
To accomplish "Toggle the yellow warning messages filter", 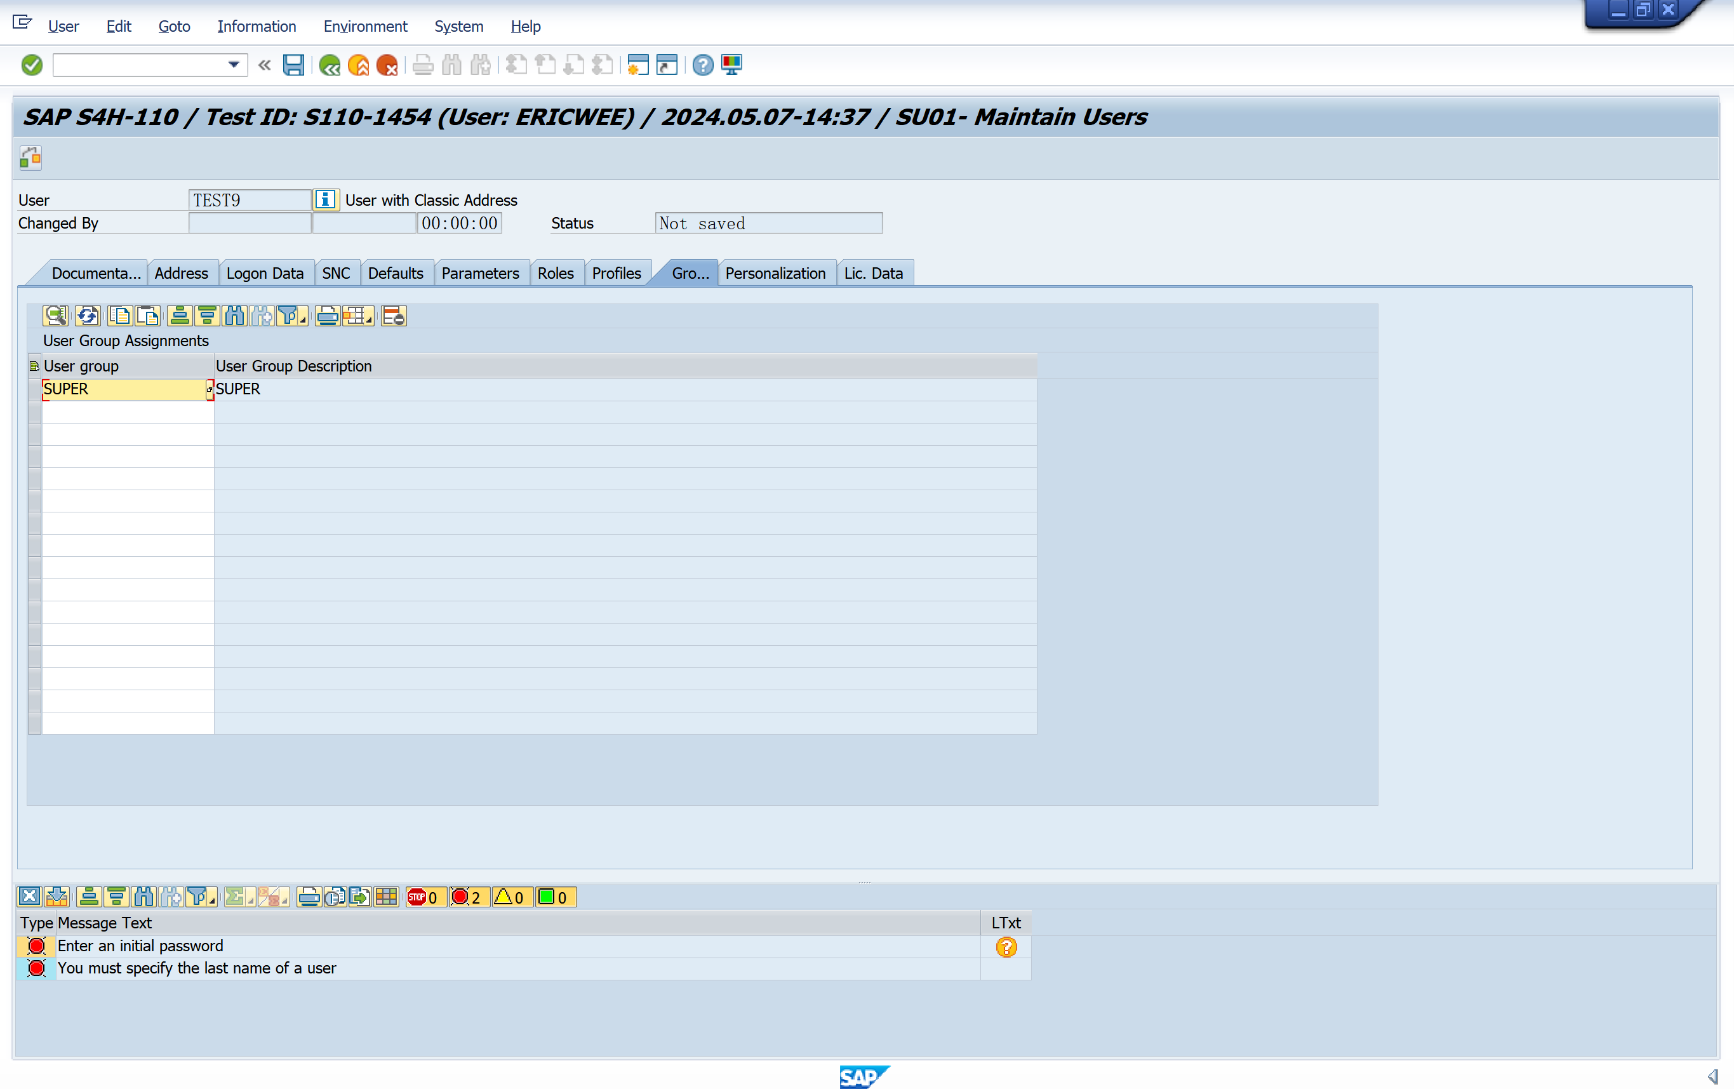I will (510, 897).
